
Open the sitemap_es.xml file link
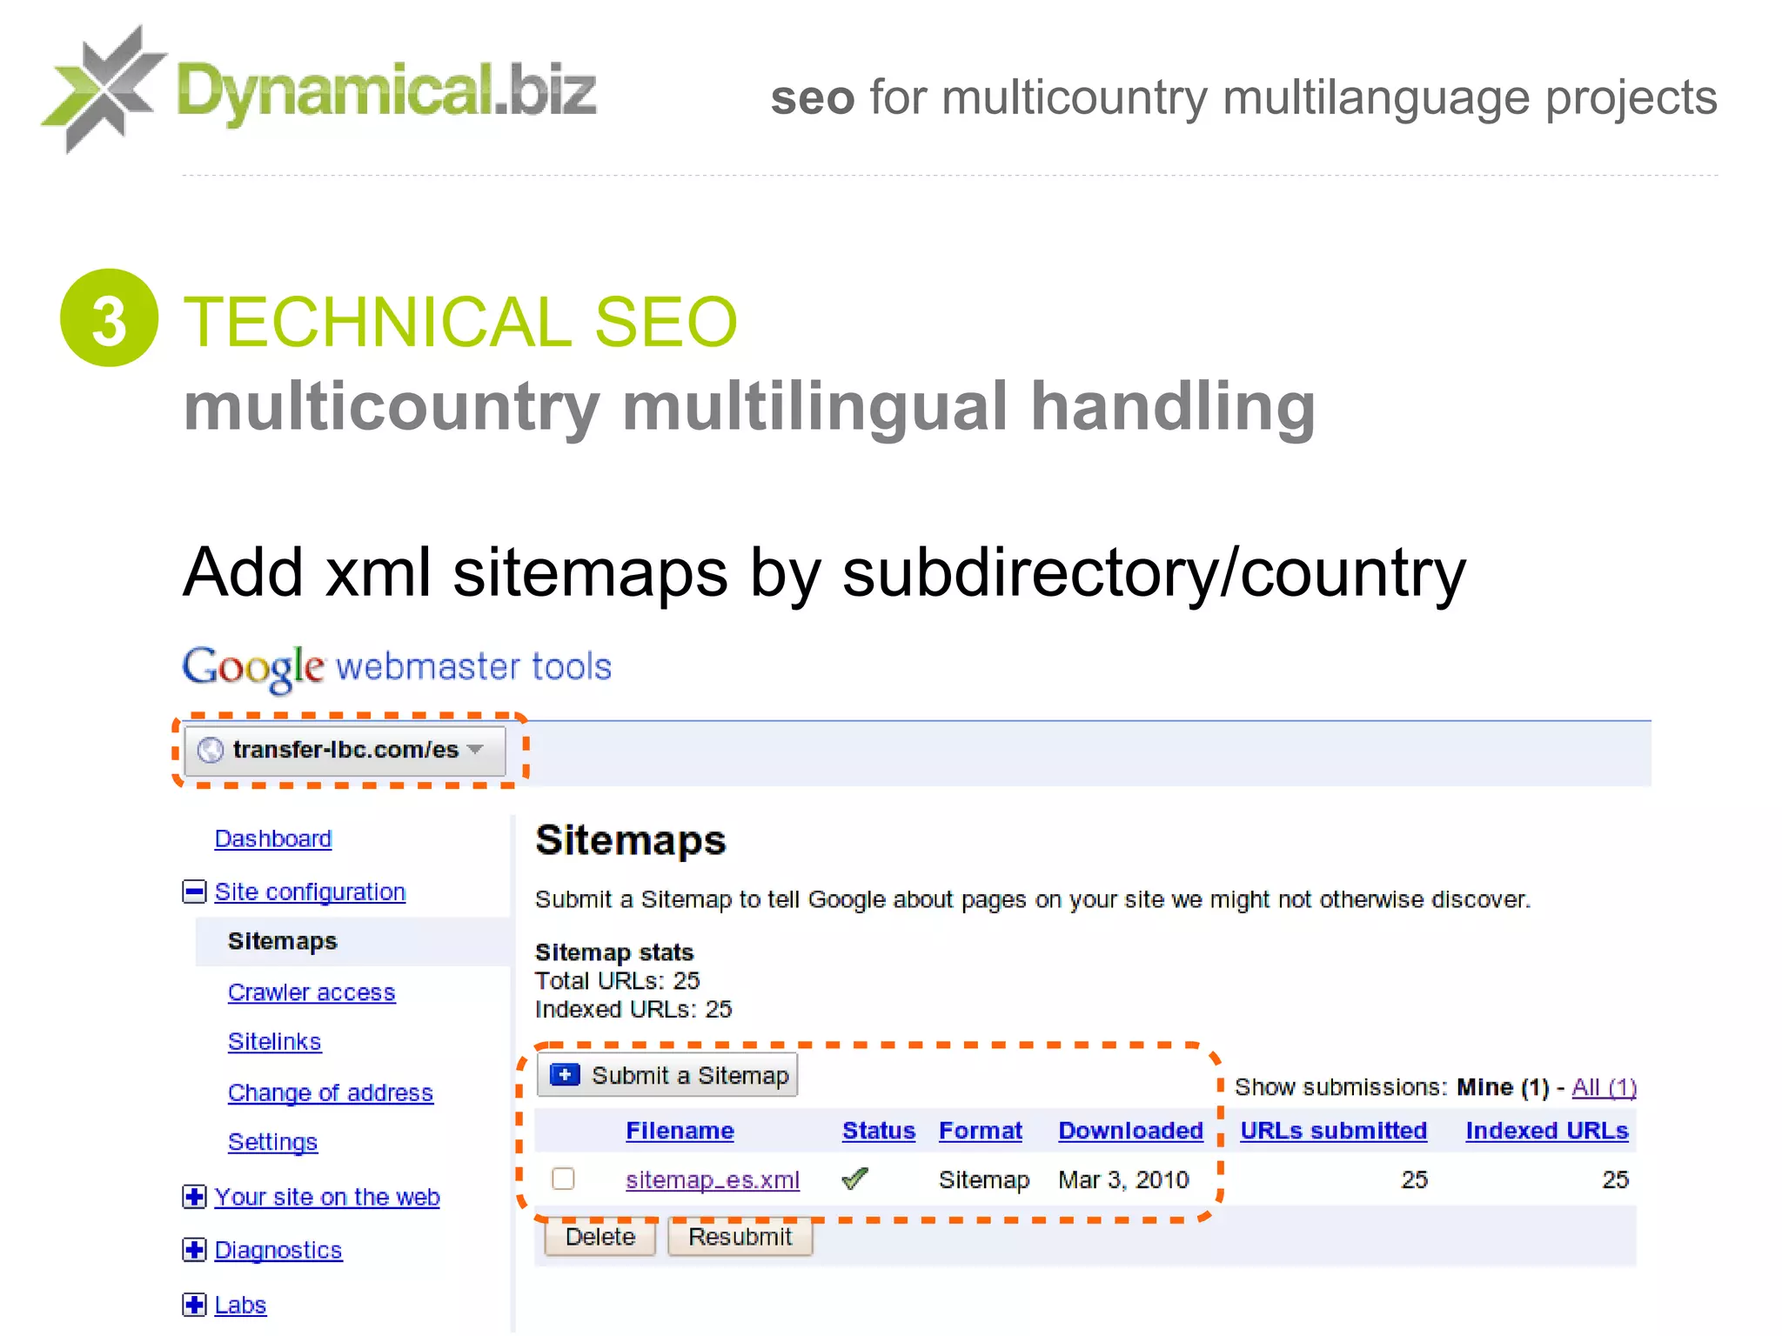pos(713,1179)
